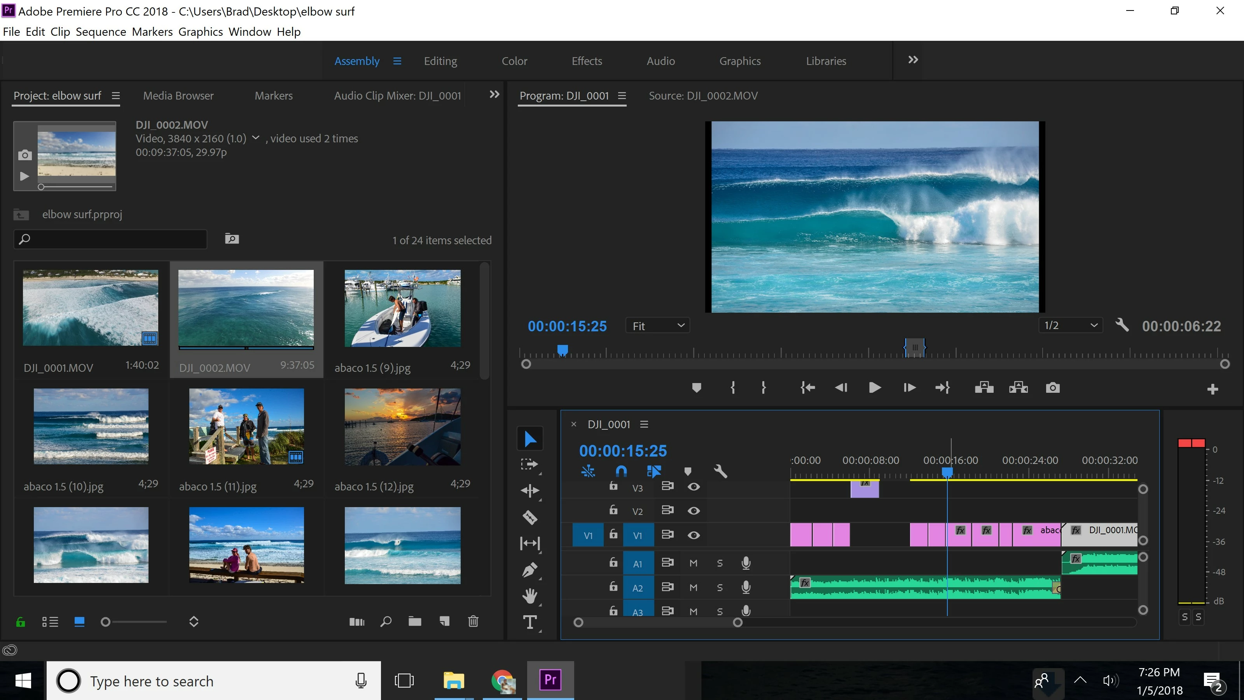Viewport: 1244px width, 700px height.
Task: Click the thumbnail zoom slider in Project panel
Action: click(105, 622)
